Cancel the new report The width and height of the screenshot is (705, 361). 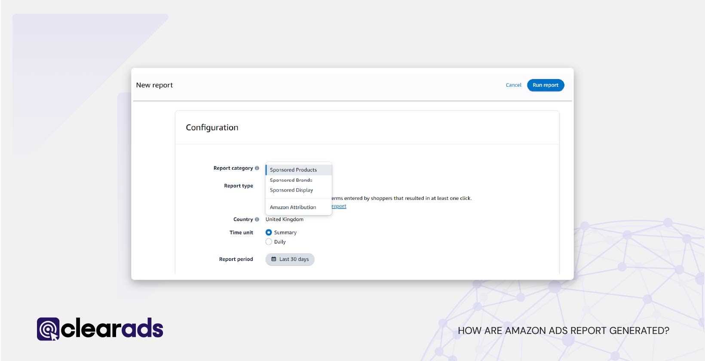(513, 85)
